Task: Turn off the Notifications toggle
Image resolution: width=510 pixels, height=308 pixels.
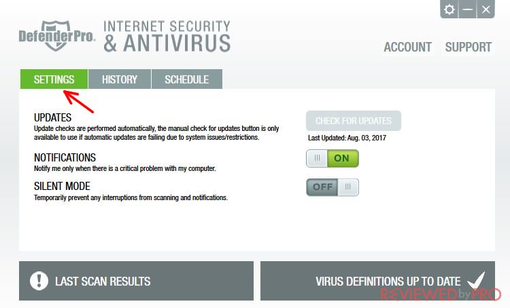Action: [333, 158]
